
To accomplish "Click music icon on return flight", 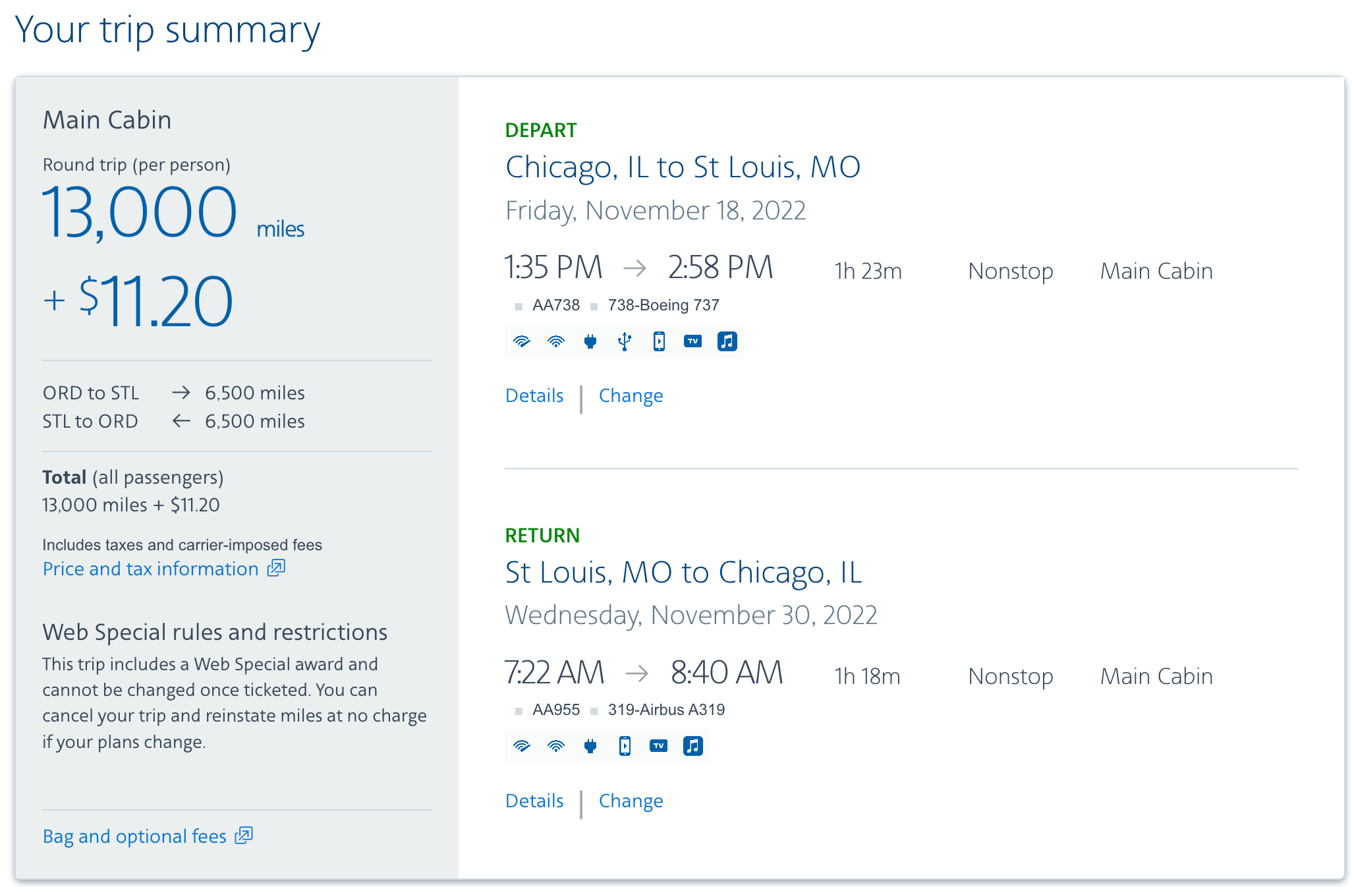I will (692, 746).
